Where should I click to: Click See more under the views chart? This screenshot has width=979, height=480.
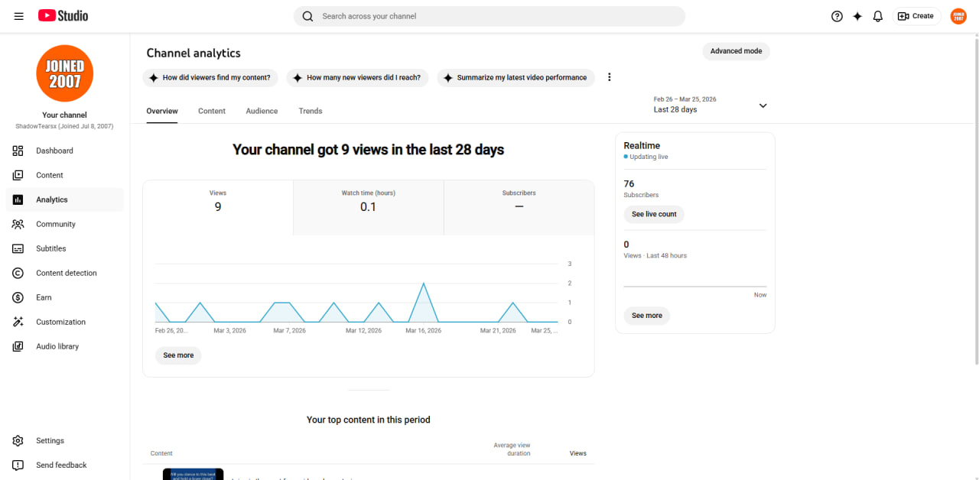178,355
